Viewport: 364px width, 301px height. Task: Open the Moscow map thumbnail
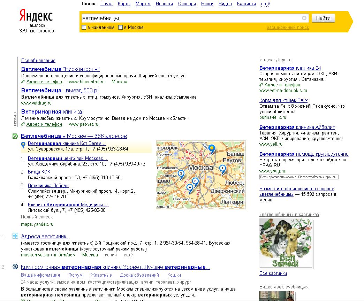201,175
